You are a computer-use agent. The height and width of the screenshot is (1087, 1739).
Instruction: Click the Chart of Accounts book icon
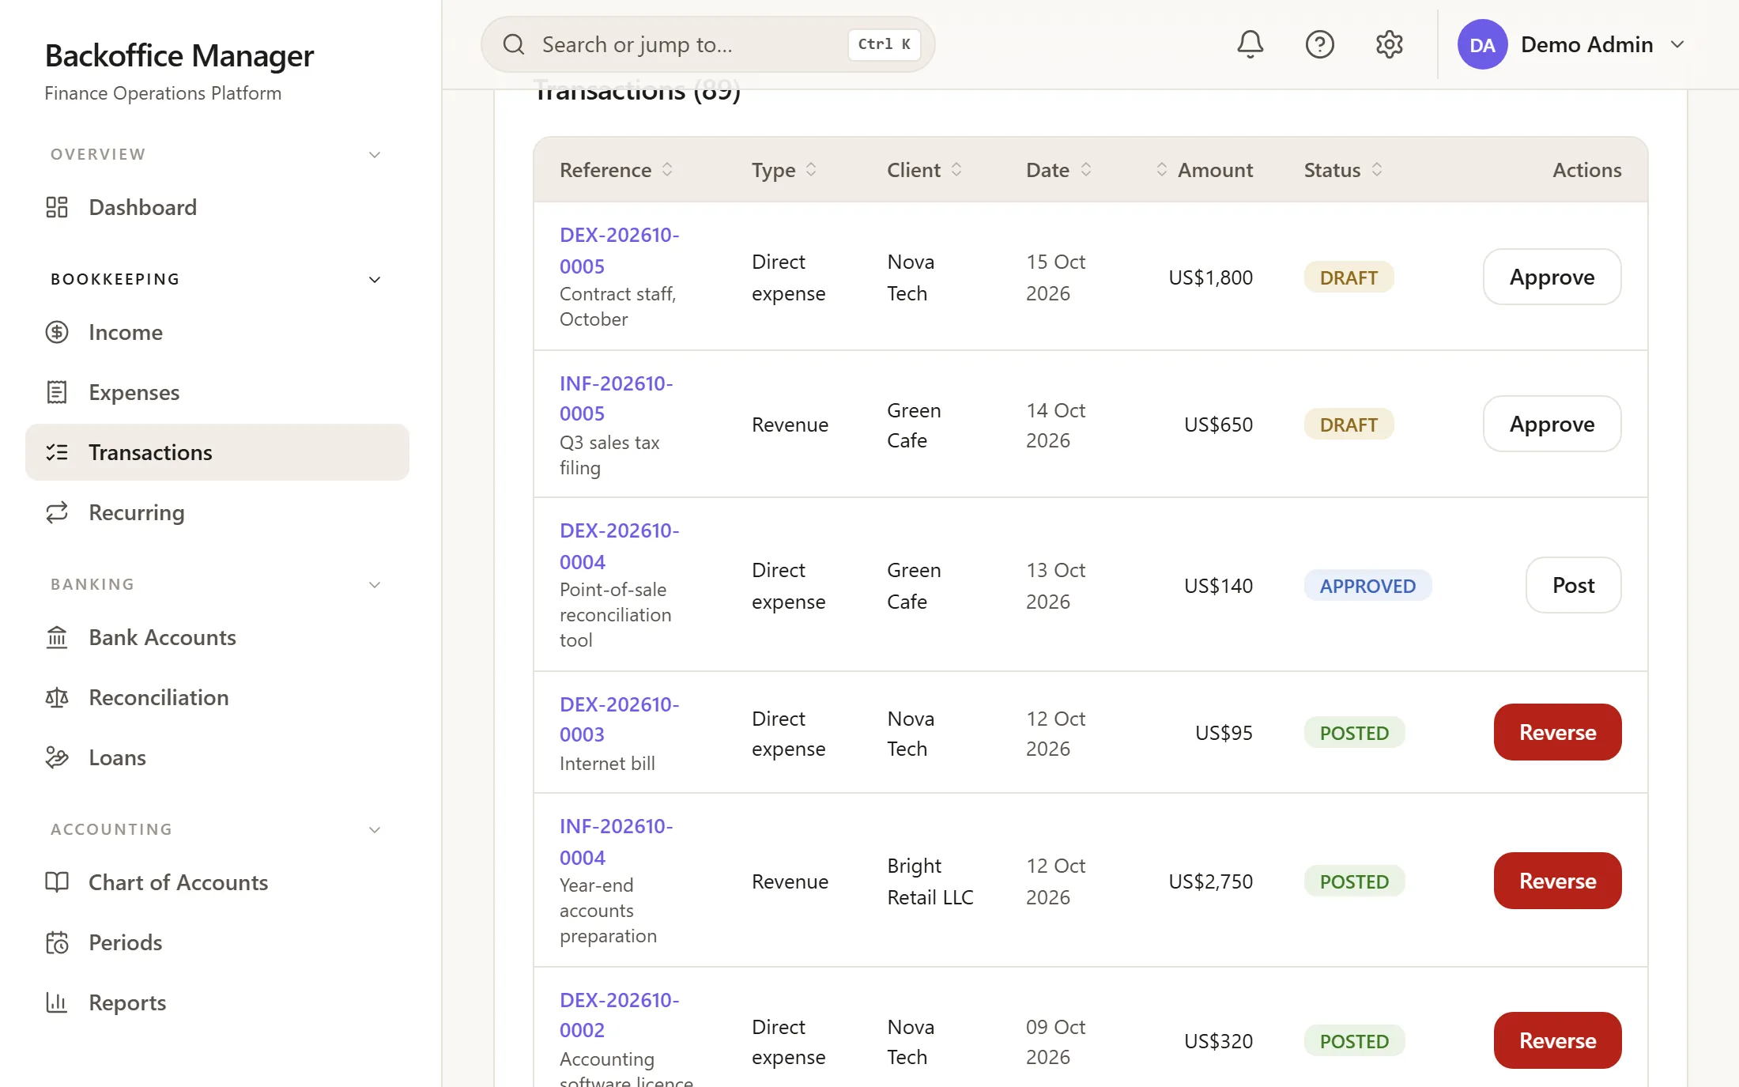pos(57,882)
